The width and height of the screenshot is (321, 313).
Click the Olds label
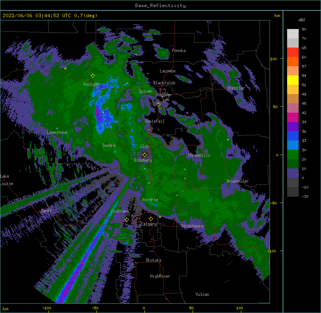(x=144, y=146)
